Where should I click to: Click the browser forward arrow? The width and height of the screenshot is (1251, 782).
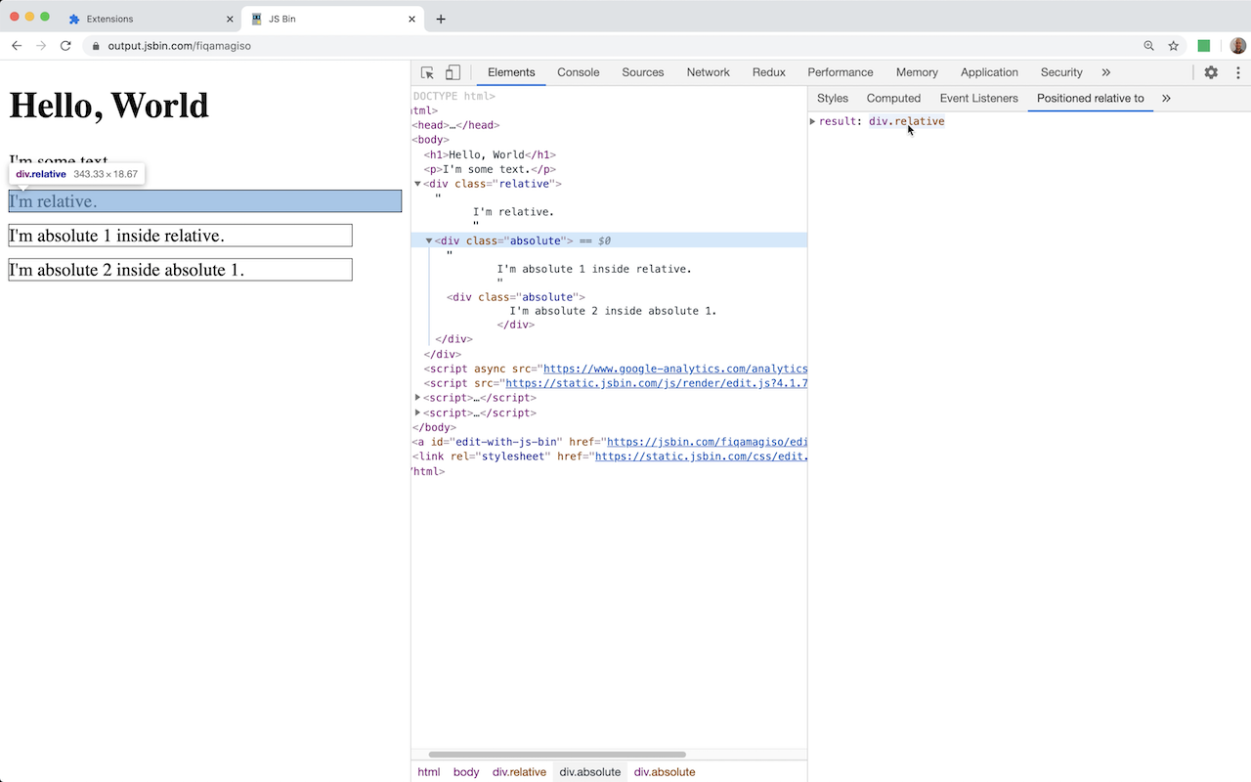coord(41,45)
